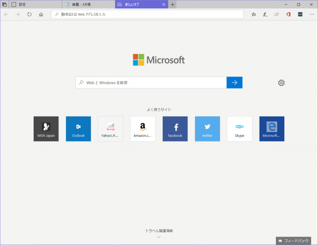Focus the web address bar
Image resolution: width=318 pixels, height=245 pixels.
(x=147, y=14)
